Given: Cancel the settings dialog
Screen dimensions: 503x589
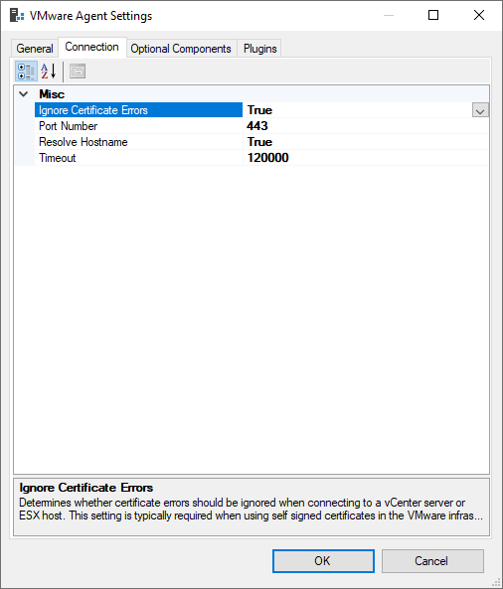Looking at the screenshot, I should (432, 561).
